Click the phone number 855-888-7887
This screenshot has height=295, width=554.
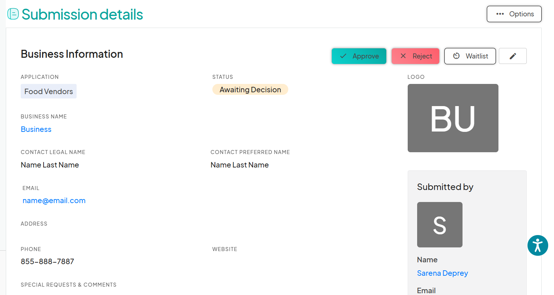[48, 262]
